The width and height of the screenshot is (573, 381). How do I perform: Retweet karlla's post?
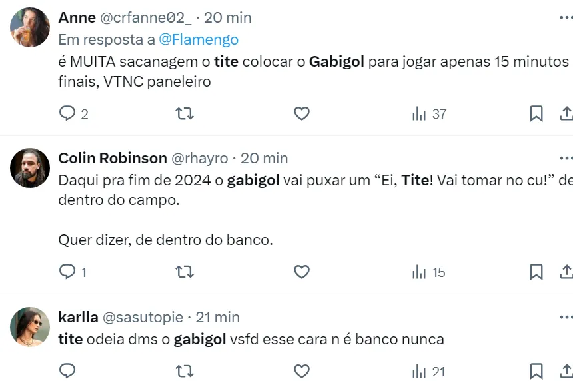coord(185,371)
